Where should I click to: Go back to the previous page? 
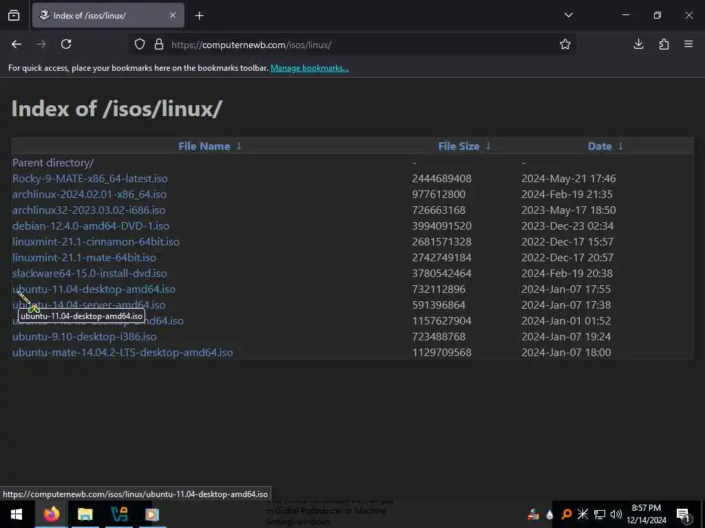[17, 44]
